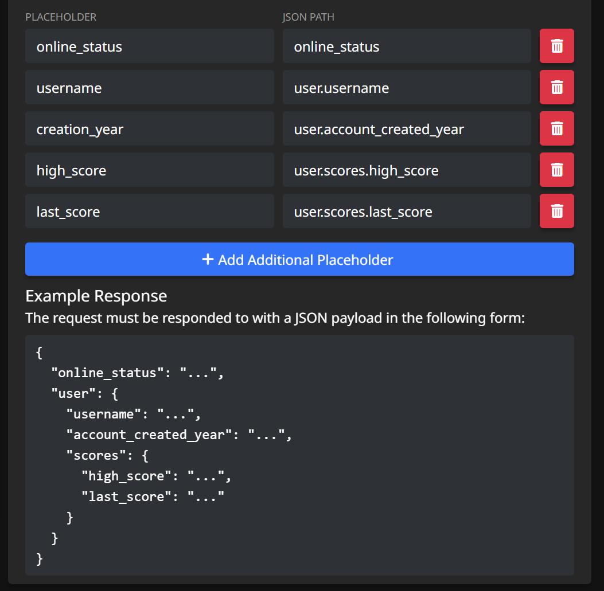Click the PLACEHOLDER column header
604x591 pixels.
coord(60,17)
